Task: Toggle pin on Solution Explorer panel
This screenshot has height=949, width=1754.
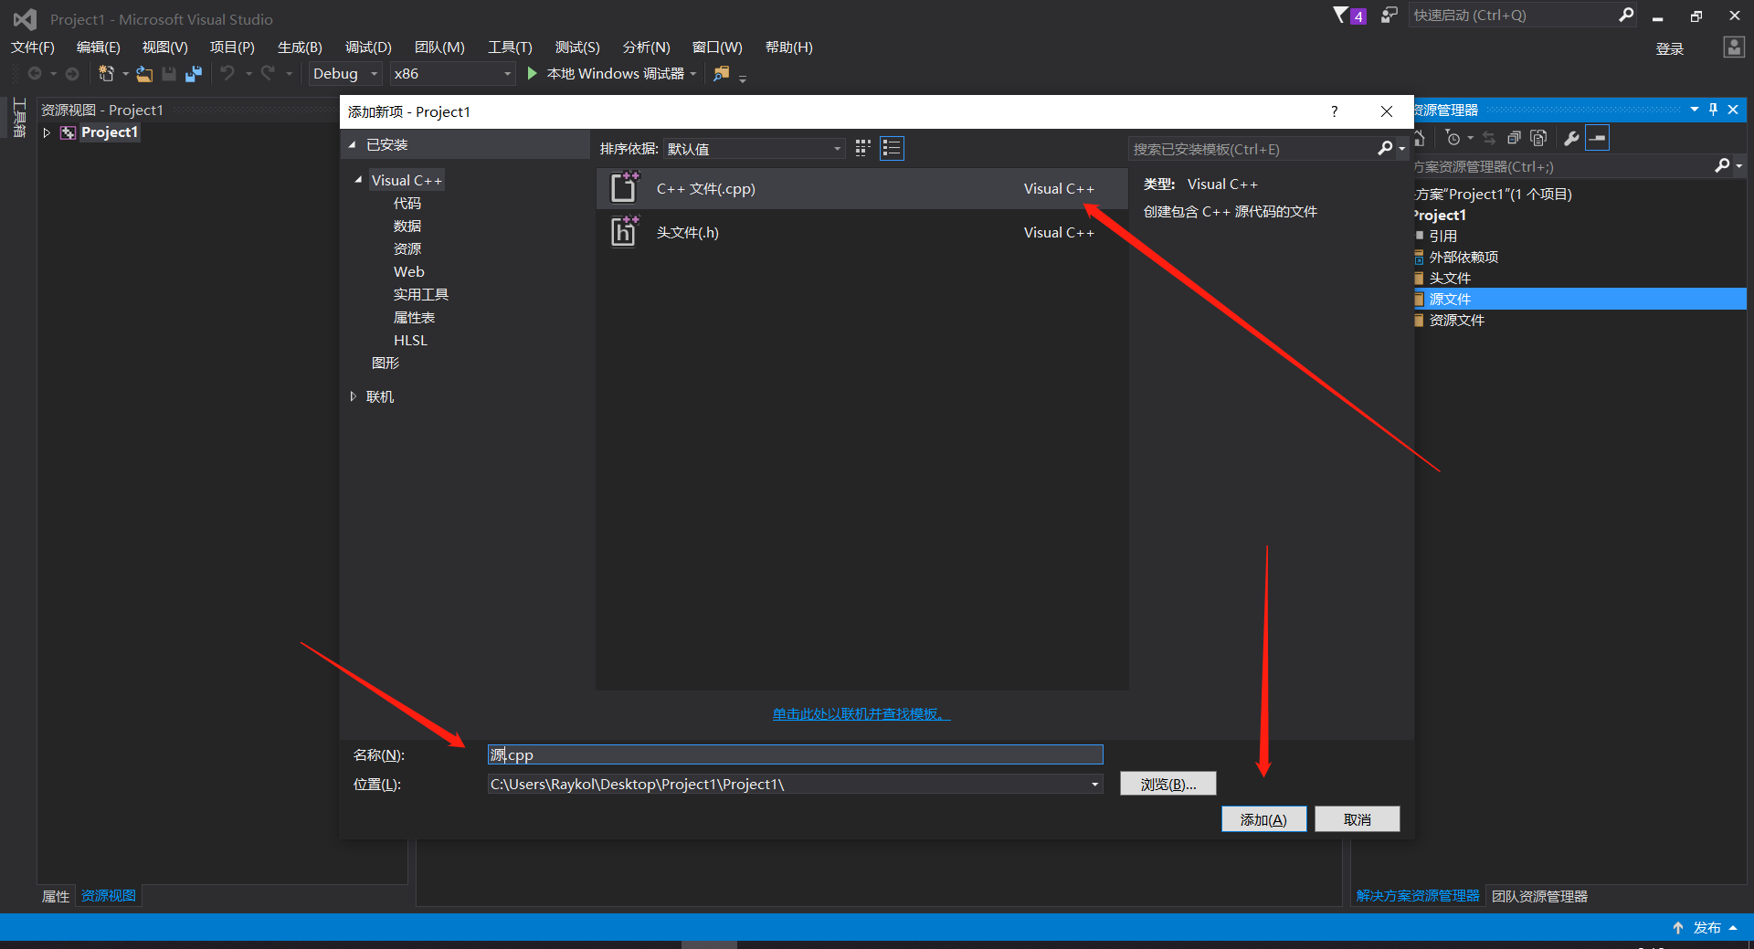Action: click(x=1713, y=110)
